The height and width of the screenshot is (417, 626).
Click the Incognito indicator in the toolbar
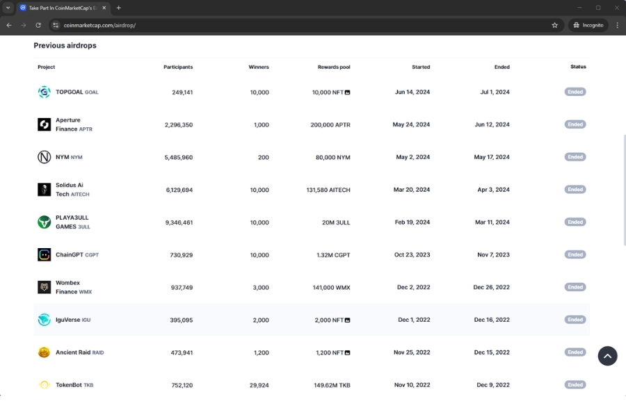(x=588, y=24)
